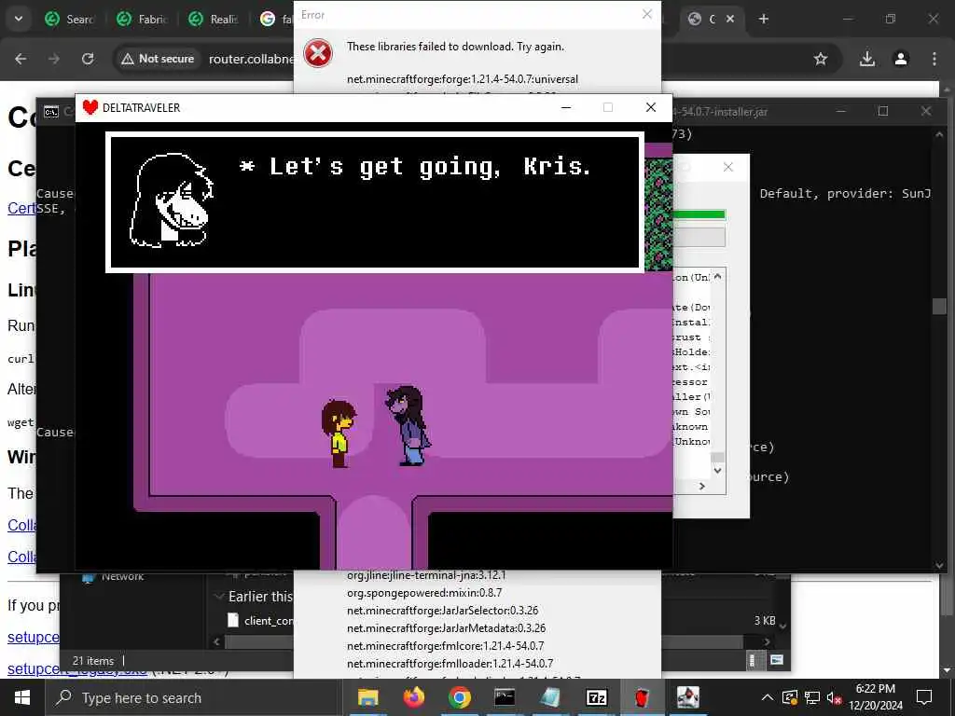Image resolution: width=955 pixels, height=716 pixels.
Task: Click scroll-up arrow in command prompt window
Action: [x=939, y=134]
